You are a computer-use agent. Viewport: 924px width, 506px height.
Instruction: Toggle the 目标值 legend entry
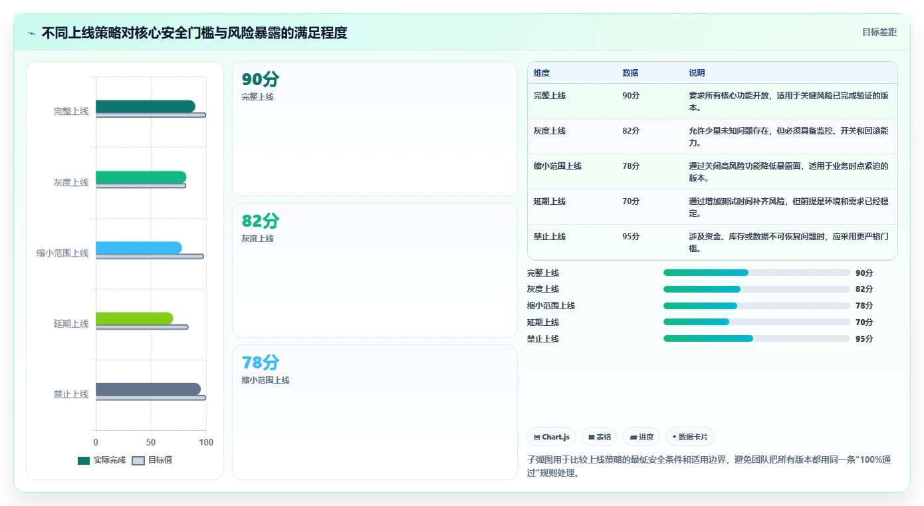(152, 460)
